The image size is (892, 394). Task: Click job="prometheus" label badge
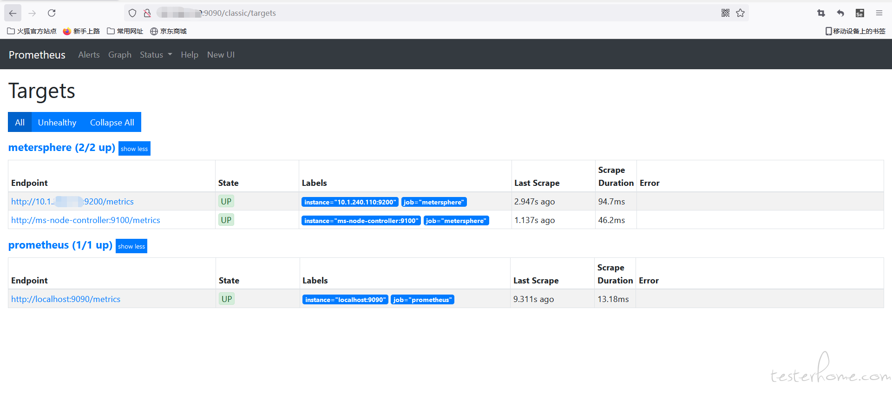(422, 300)
